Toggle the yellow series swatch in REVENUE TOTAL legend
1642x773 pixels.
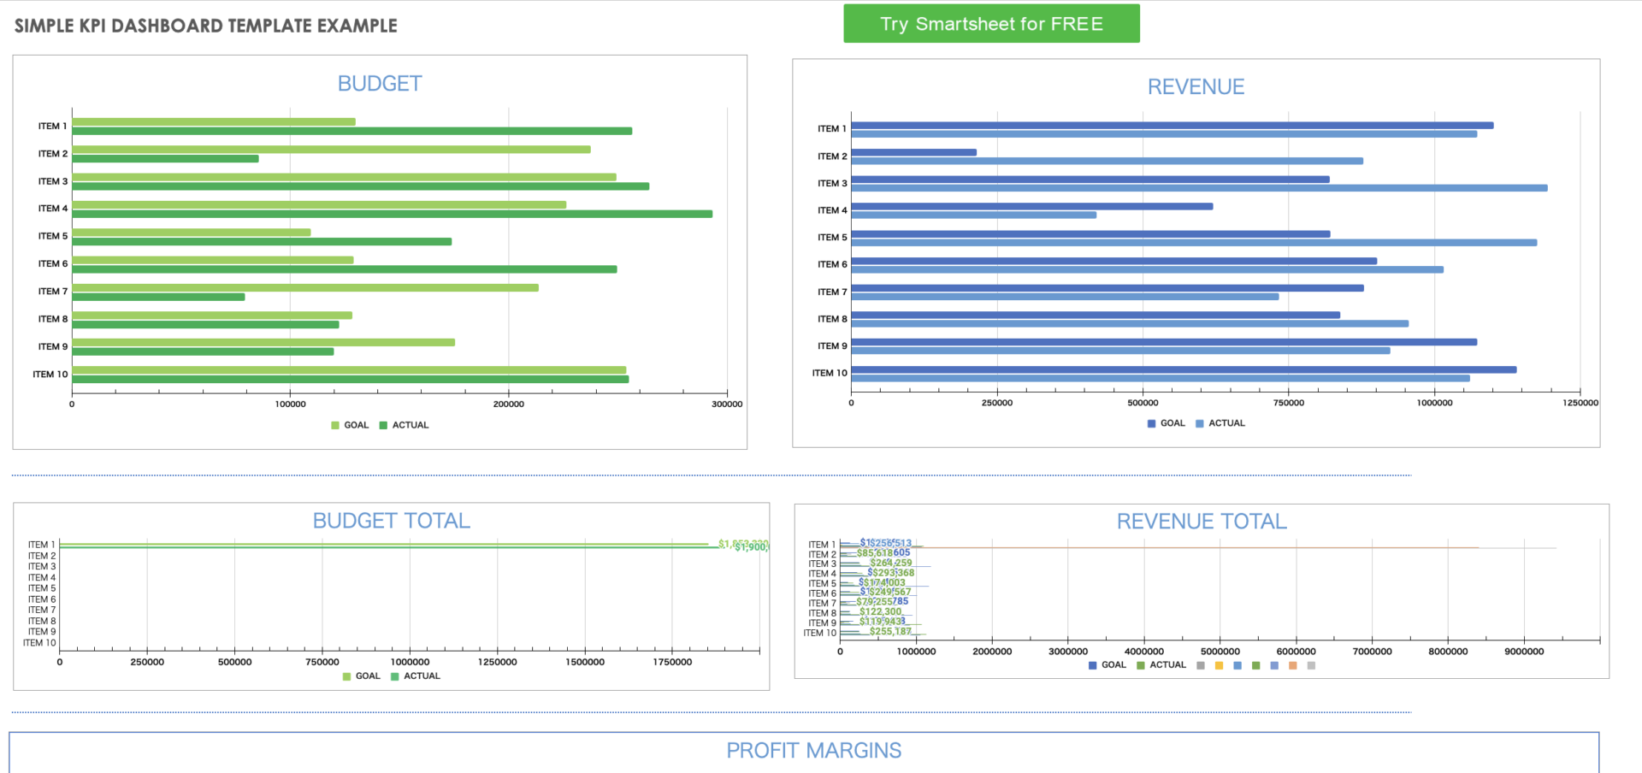pyautogui.click(x=1219, y=665)
